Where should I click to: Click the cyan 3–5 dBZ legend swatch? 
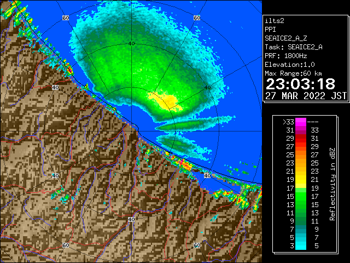300,245
